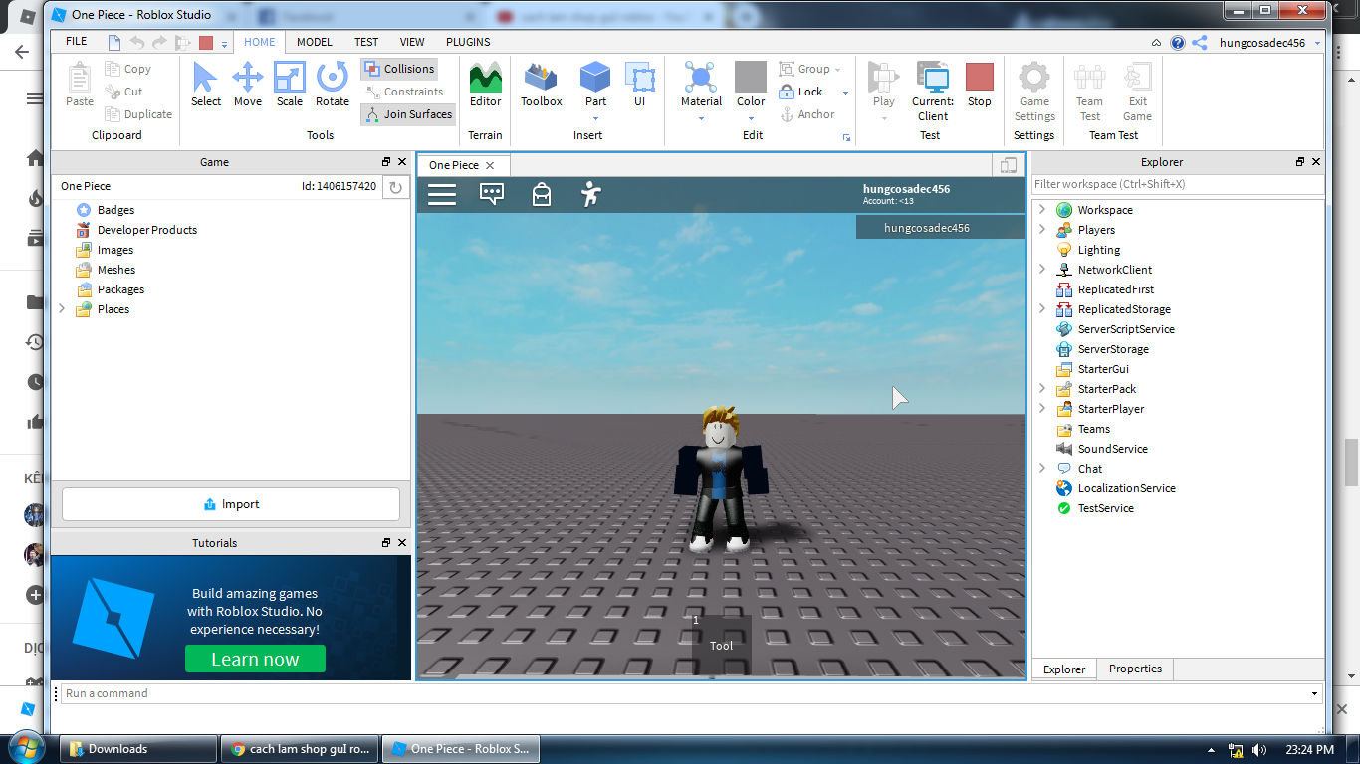Image resolution: width=1360 pixels, height=764 pixels.
Task: Switch to Downloads taskbar window
Action: [x=138, y=749]
